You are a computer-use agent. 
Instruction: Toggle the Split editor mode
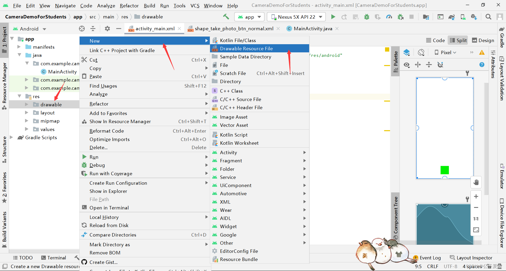(458, 40)
